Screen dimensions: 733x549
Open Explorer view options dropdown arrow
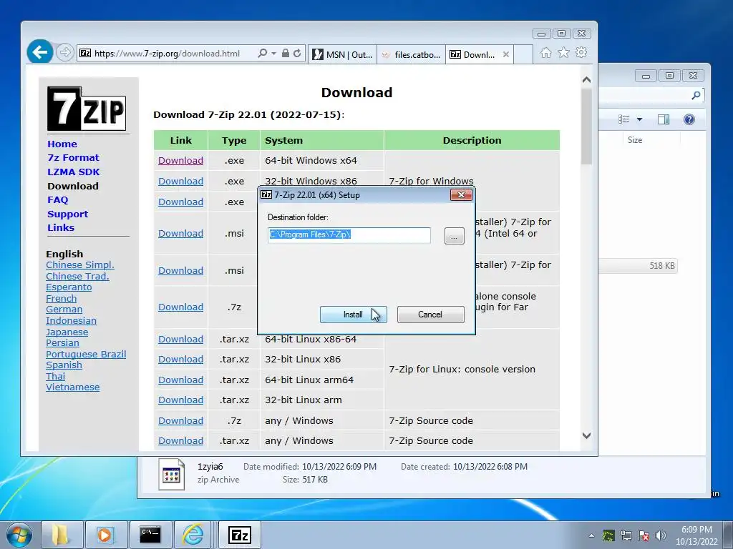639,119
